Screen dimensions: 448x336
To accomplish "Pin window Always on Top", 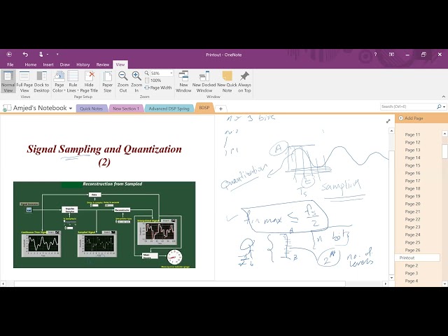I will [x=244, y=82].
